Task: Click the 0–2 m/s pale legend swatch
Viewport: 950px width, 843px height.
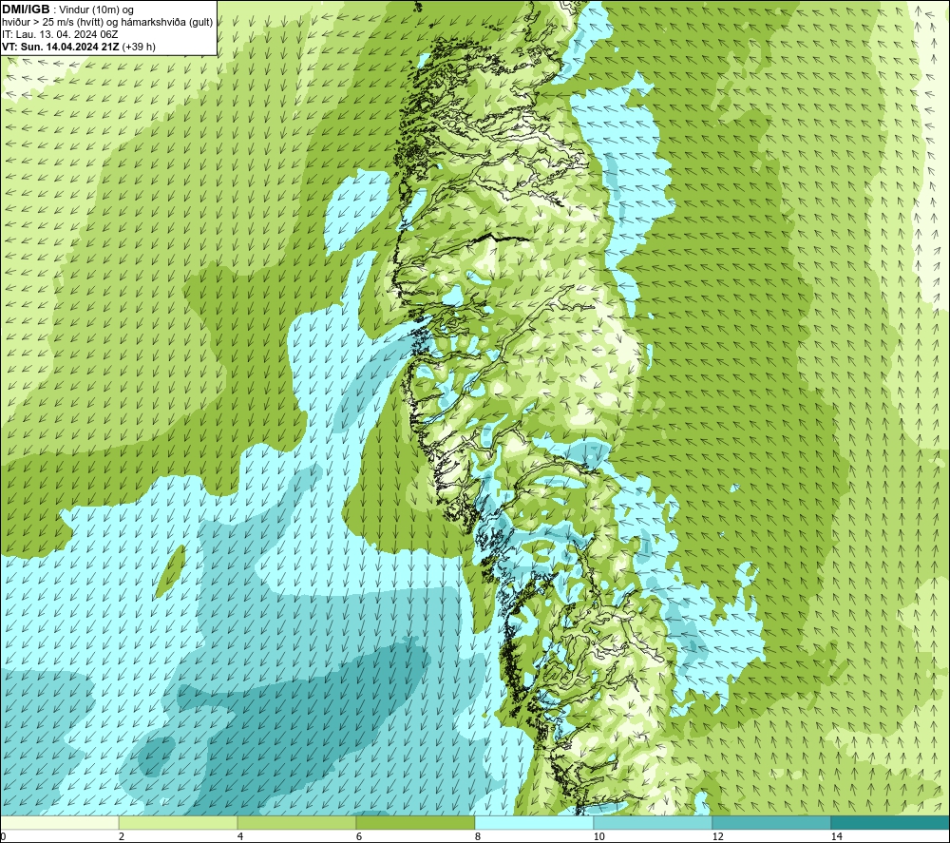Action: click(x=59, y=822)
